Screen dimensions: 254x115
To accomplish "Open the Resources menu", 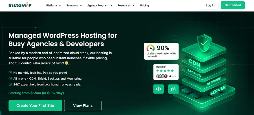I will coord(126,5).
